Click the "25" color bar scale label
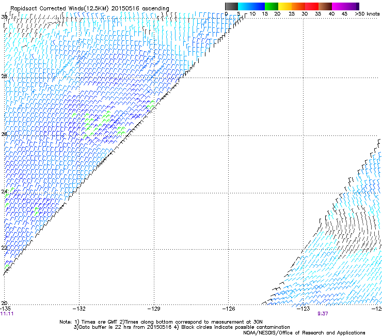The width and height of the screenshot is (382, 336). pos(292,14)
